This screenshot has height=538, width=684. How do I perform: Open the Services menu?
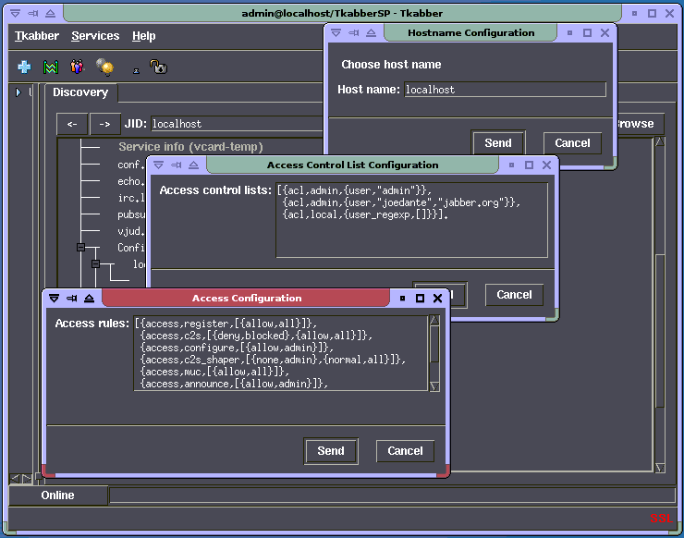pos(95,36)
